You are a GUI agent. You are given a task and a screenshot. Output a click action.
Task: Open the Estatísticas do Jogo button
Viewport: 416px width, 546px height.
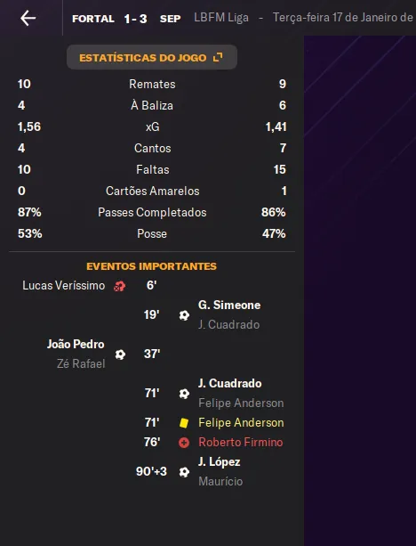pyautogui.click(x=152, y=57)
